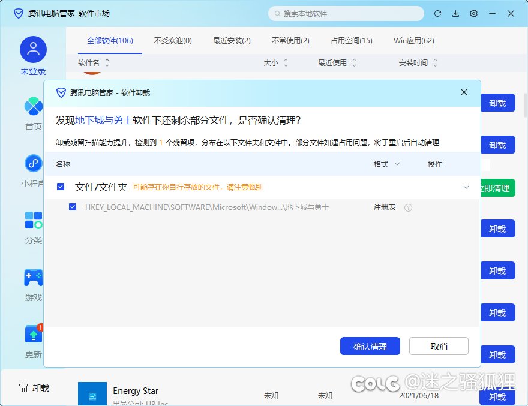
Task: Click the software list vertical scrollbar
Action: point(526,105)
